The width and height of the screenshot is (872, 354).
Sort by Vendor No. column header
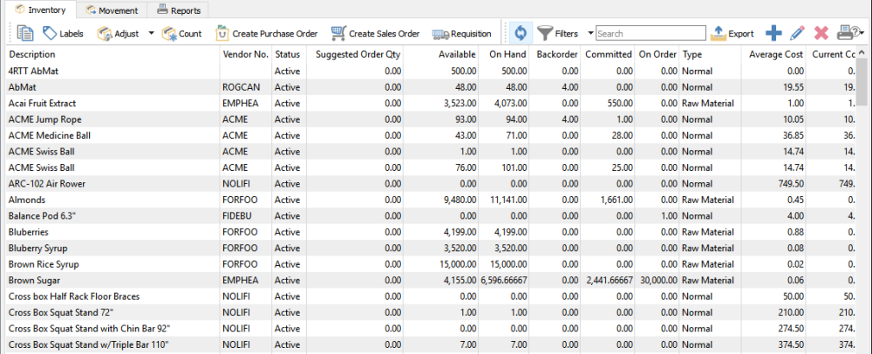[x=245, y=54]
